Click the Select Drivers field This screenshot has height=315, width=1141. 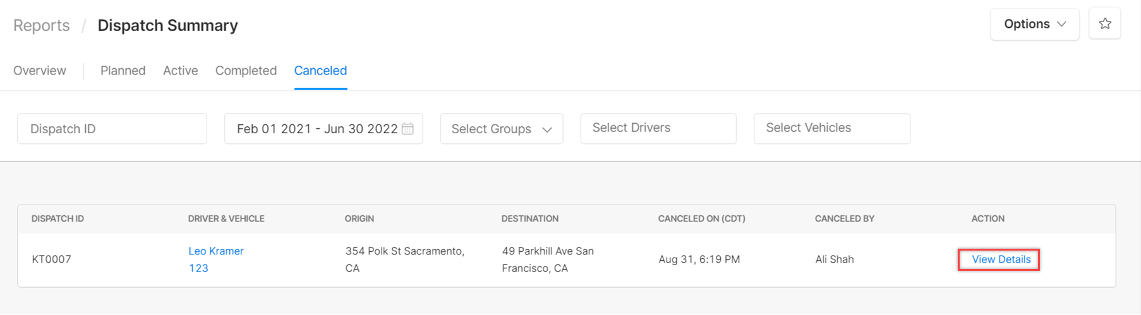point(658,129)
